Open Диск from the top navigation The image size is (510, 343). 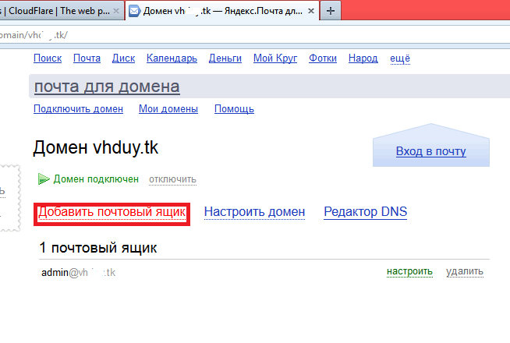123,58
